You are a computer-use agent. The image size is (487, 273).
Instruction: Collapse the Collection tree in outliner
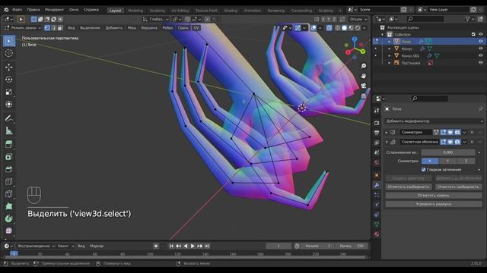pyautogui.click(x=383, y=35)
